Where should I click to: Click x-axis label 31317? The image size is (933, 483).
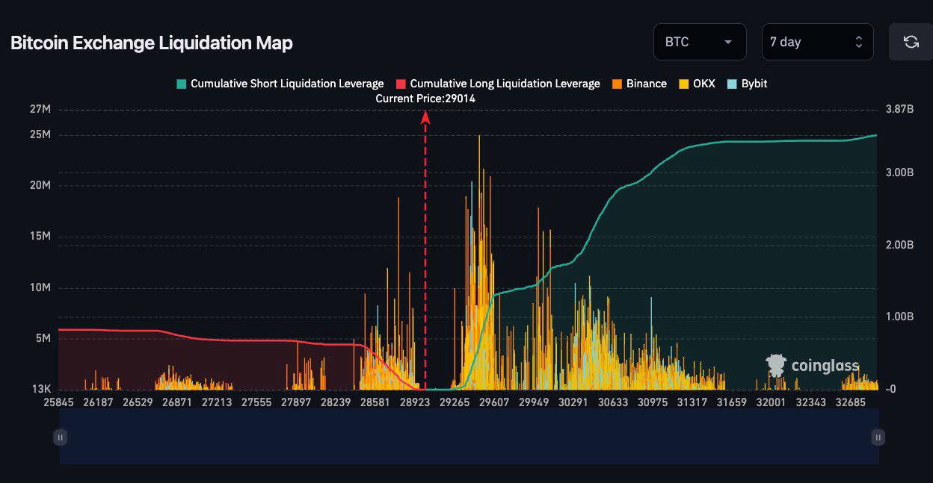692,402
